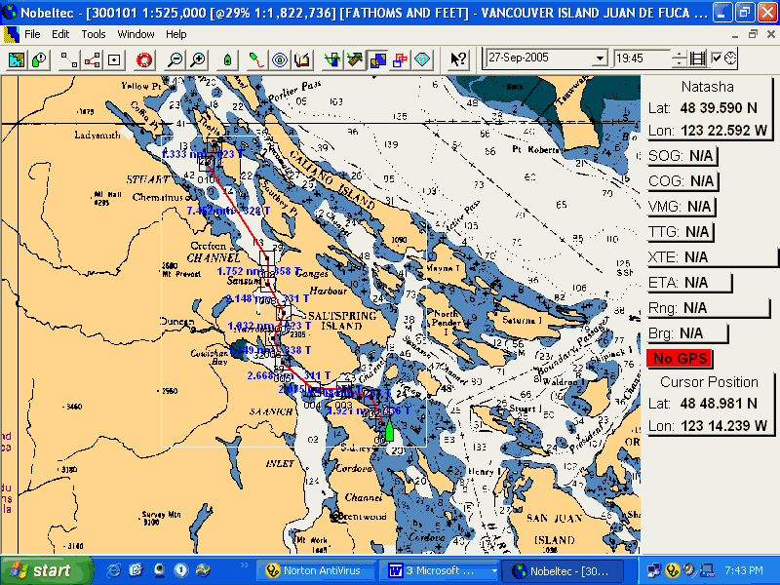Click the clock icon beside the checkbox
Viewport: 780px width, 585px height.
(730, 58)
